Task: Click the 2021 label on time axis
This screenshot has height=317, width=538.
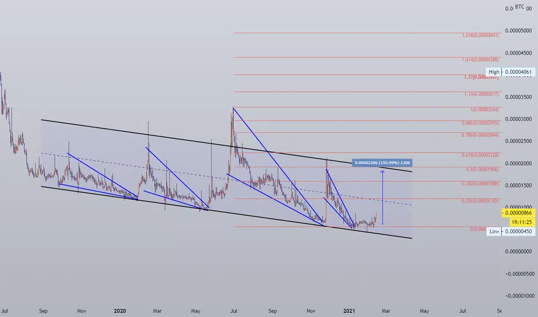Action: tap(349, 311)
